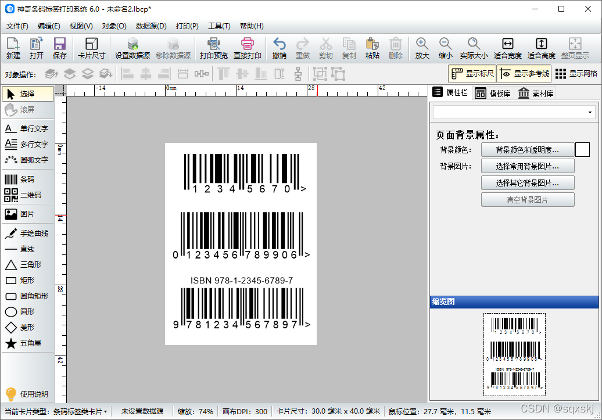
Task: Click the white background color swatch
Action: click(x=582, y=150)
